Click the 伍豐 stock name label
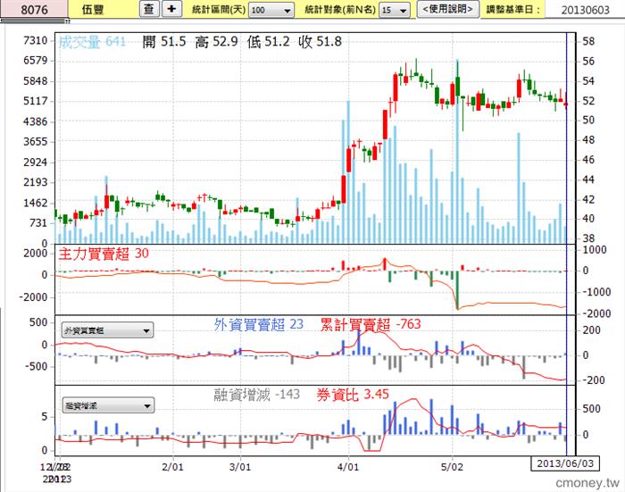This screenshot has width=625, height=492. click(93, 10)
